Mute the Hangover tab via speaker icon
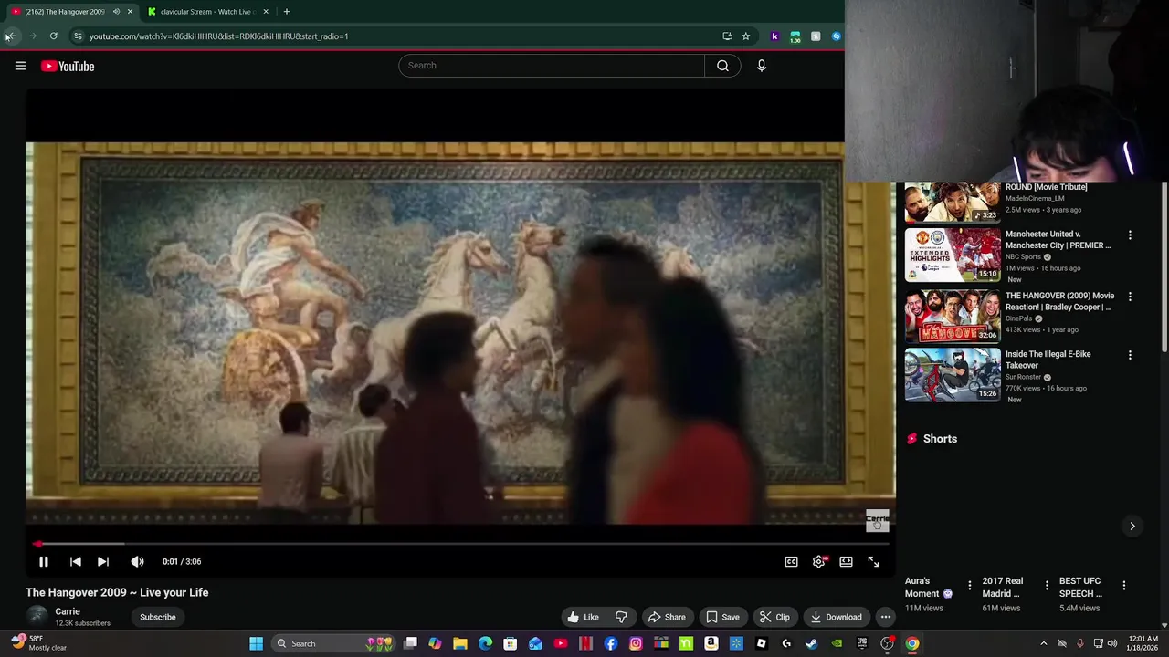The height and width of the screenshot is (657, 1169). tap(116, 12)
